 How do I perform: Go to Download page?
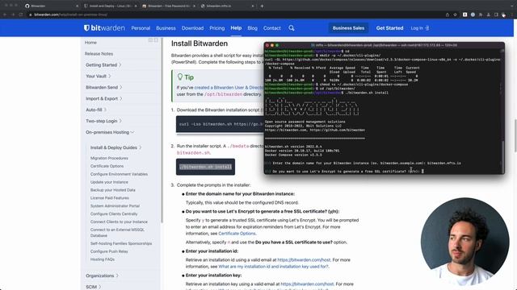point(192,28)
